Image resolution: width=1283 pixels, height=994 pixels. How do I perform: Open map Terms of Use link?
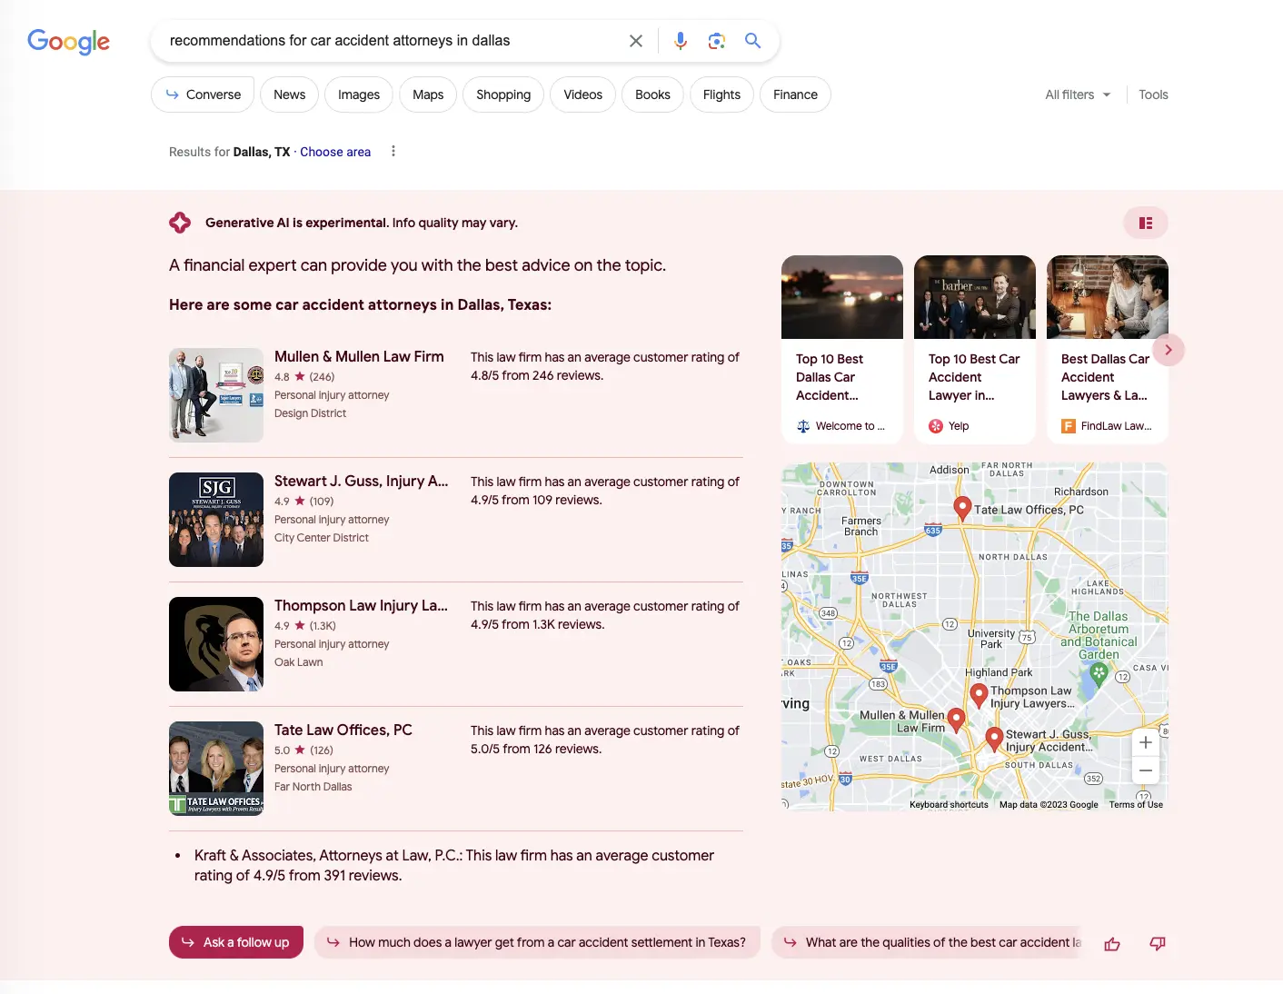(1136, 804)
